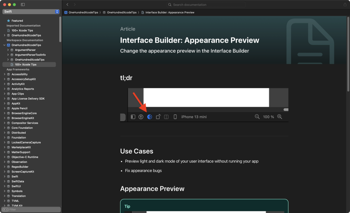Select Swift in the framework list
Viewport: 350px width, 213px height.
point(15,176)
